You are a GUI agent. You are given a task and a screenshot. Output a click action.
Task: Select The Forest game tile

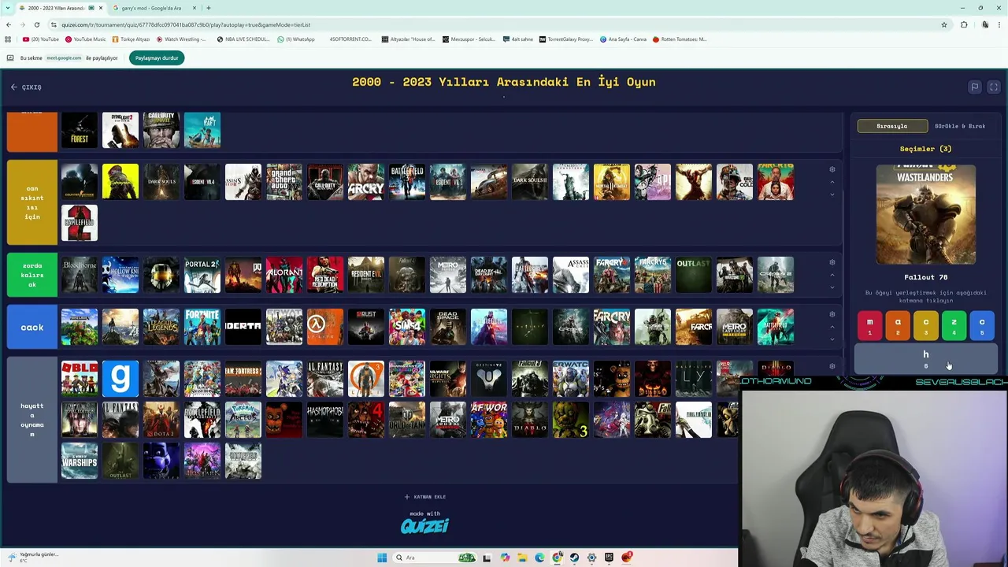(80, 130)
